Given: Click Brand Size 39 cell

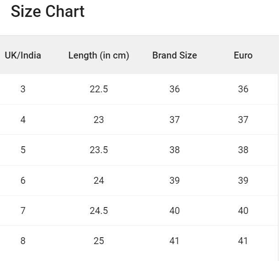Looking at the screenshot, I should (x=174, y=181).
